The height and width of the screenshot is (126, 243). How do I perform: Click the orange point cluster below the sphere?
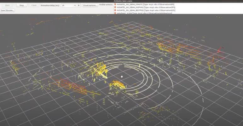[x=118, y=85]
